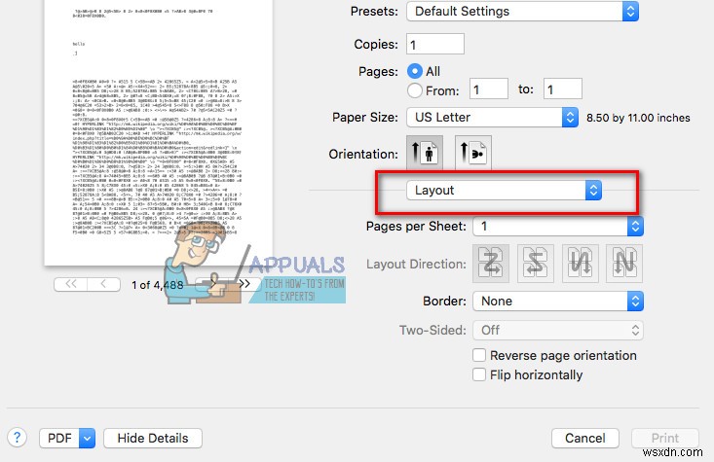Viewport: 714px width, 462px height.
Task: Select All pages radio button
Action: (x=415, y=71)
